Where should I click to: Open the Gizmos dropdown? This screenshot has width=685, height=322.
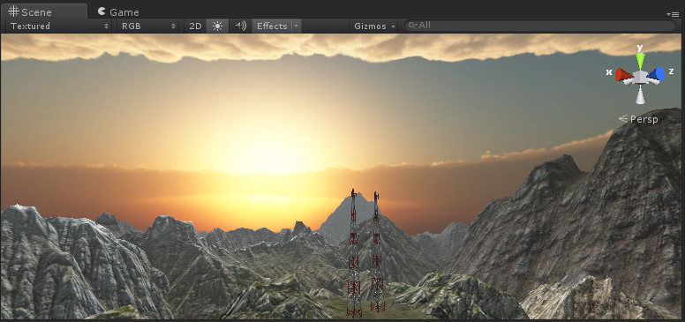(x=374, y=26)
